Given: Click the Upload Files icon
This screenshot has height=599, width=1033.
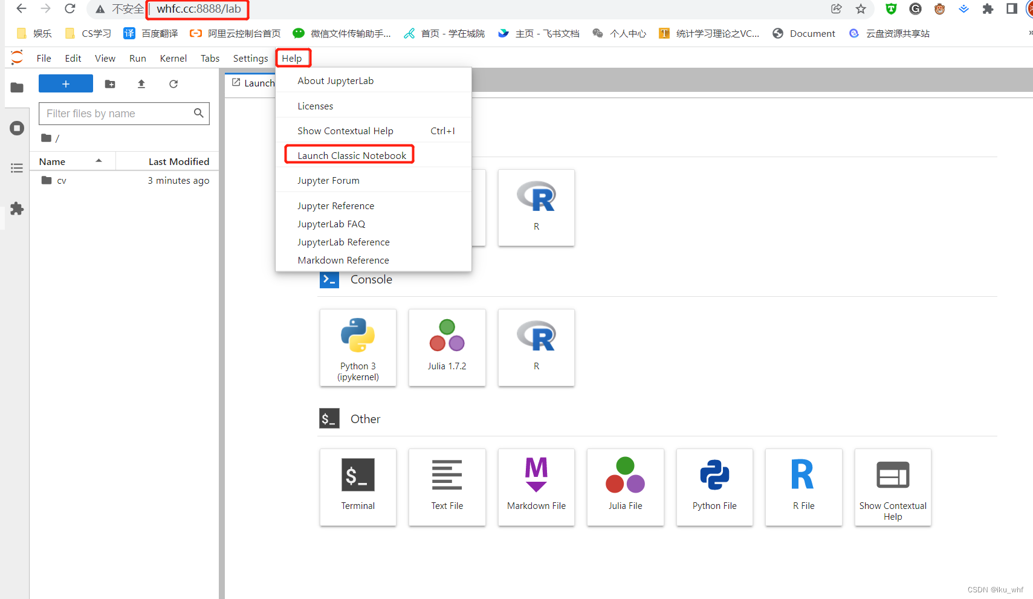Looking at the screenshot, I should tap(141, 84).
